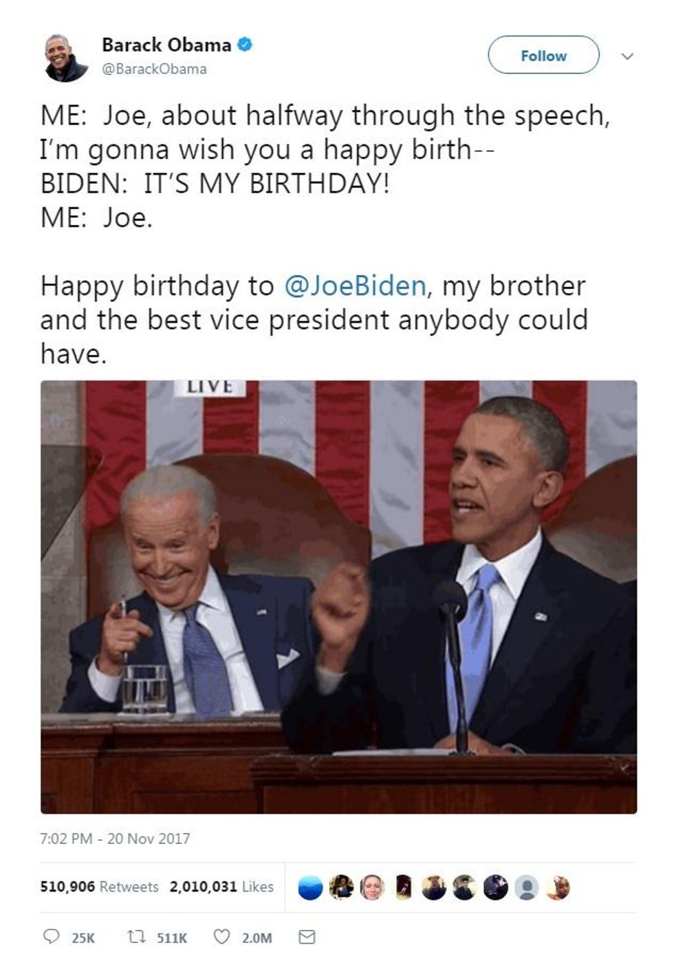This screenshot has height=972, width=674.
Task: Click the blue verified badge icon
Action: click(x=245, y=45)
